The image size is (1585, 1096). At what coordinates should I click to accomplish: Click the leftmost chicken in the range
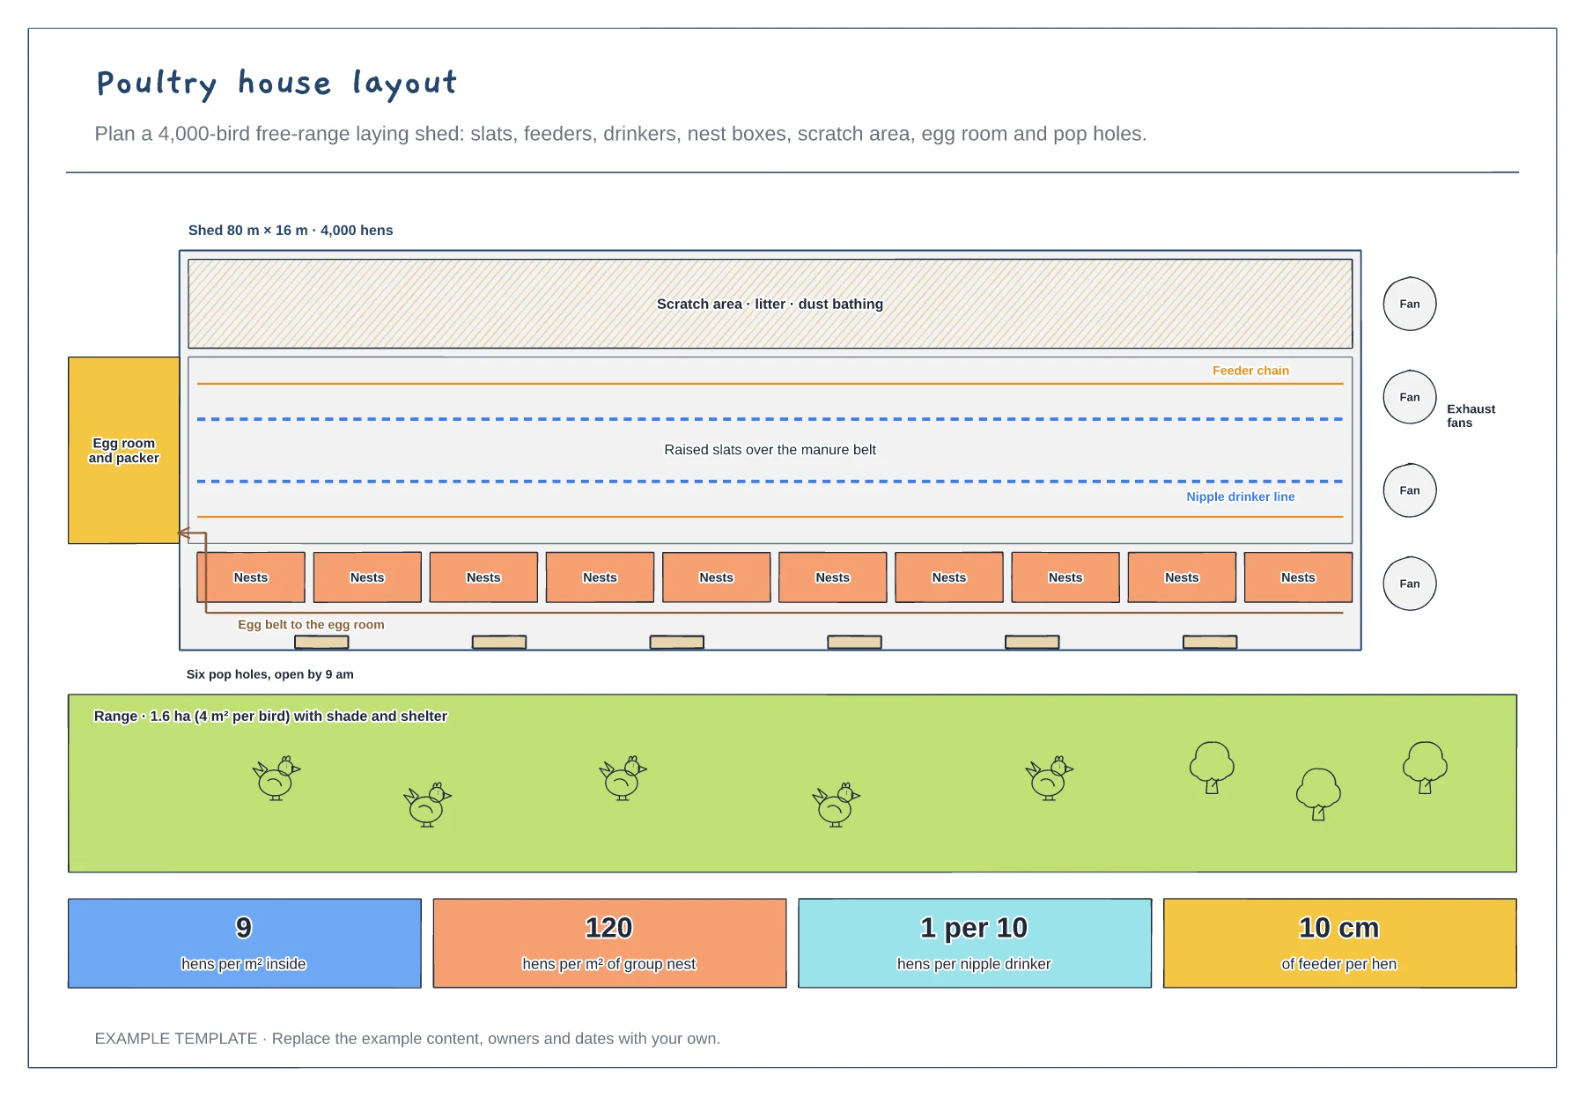coord(276,778)
